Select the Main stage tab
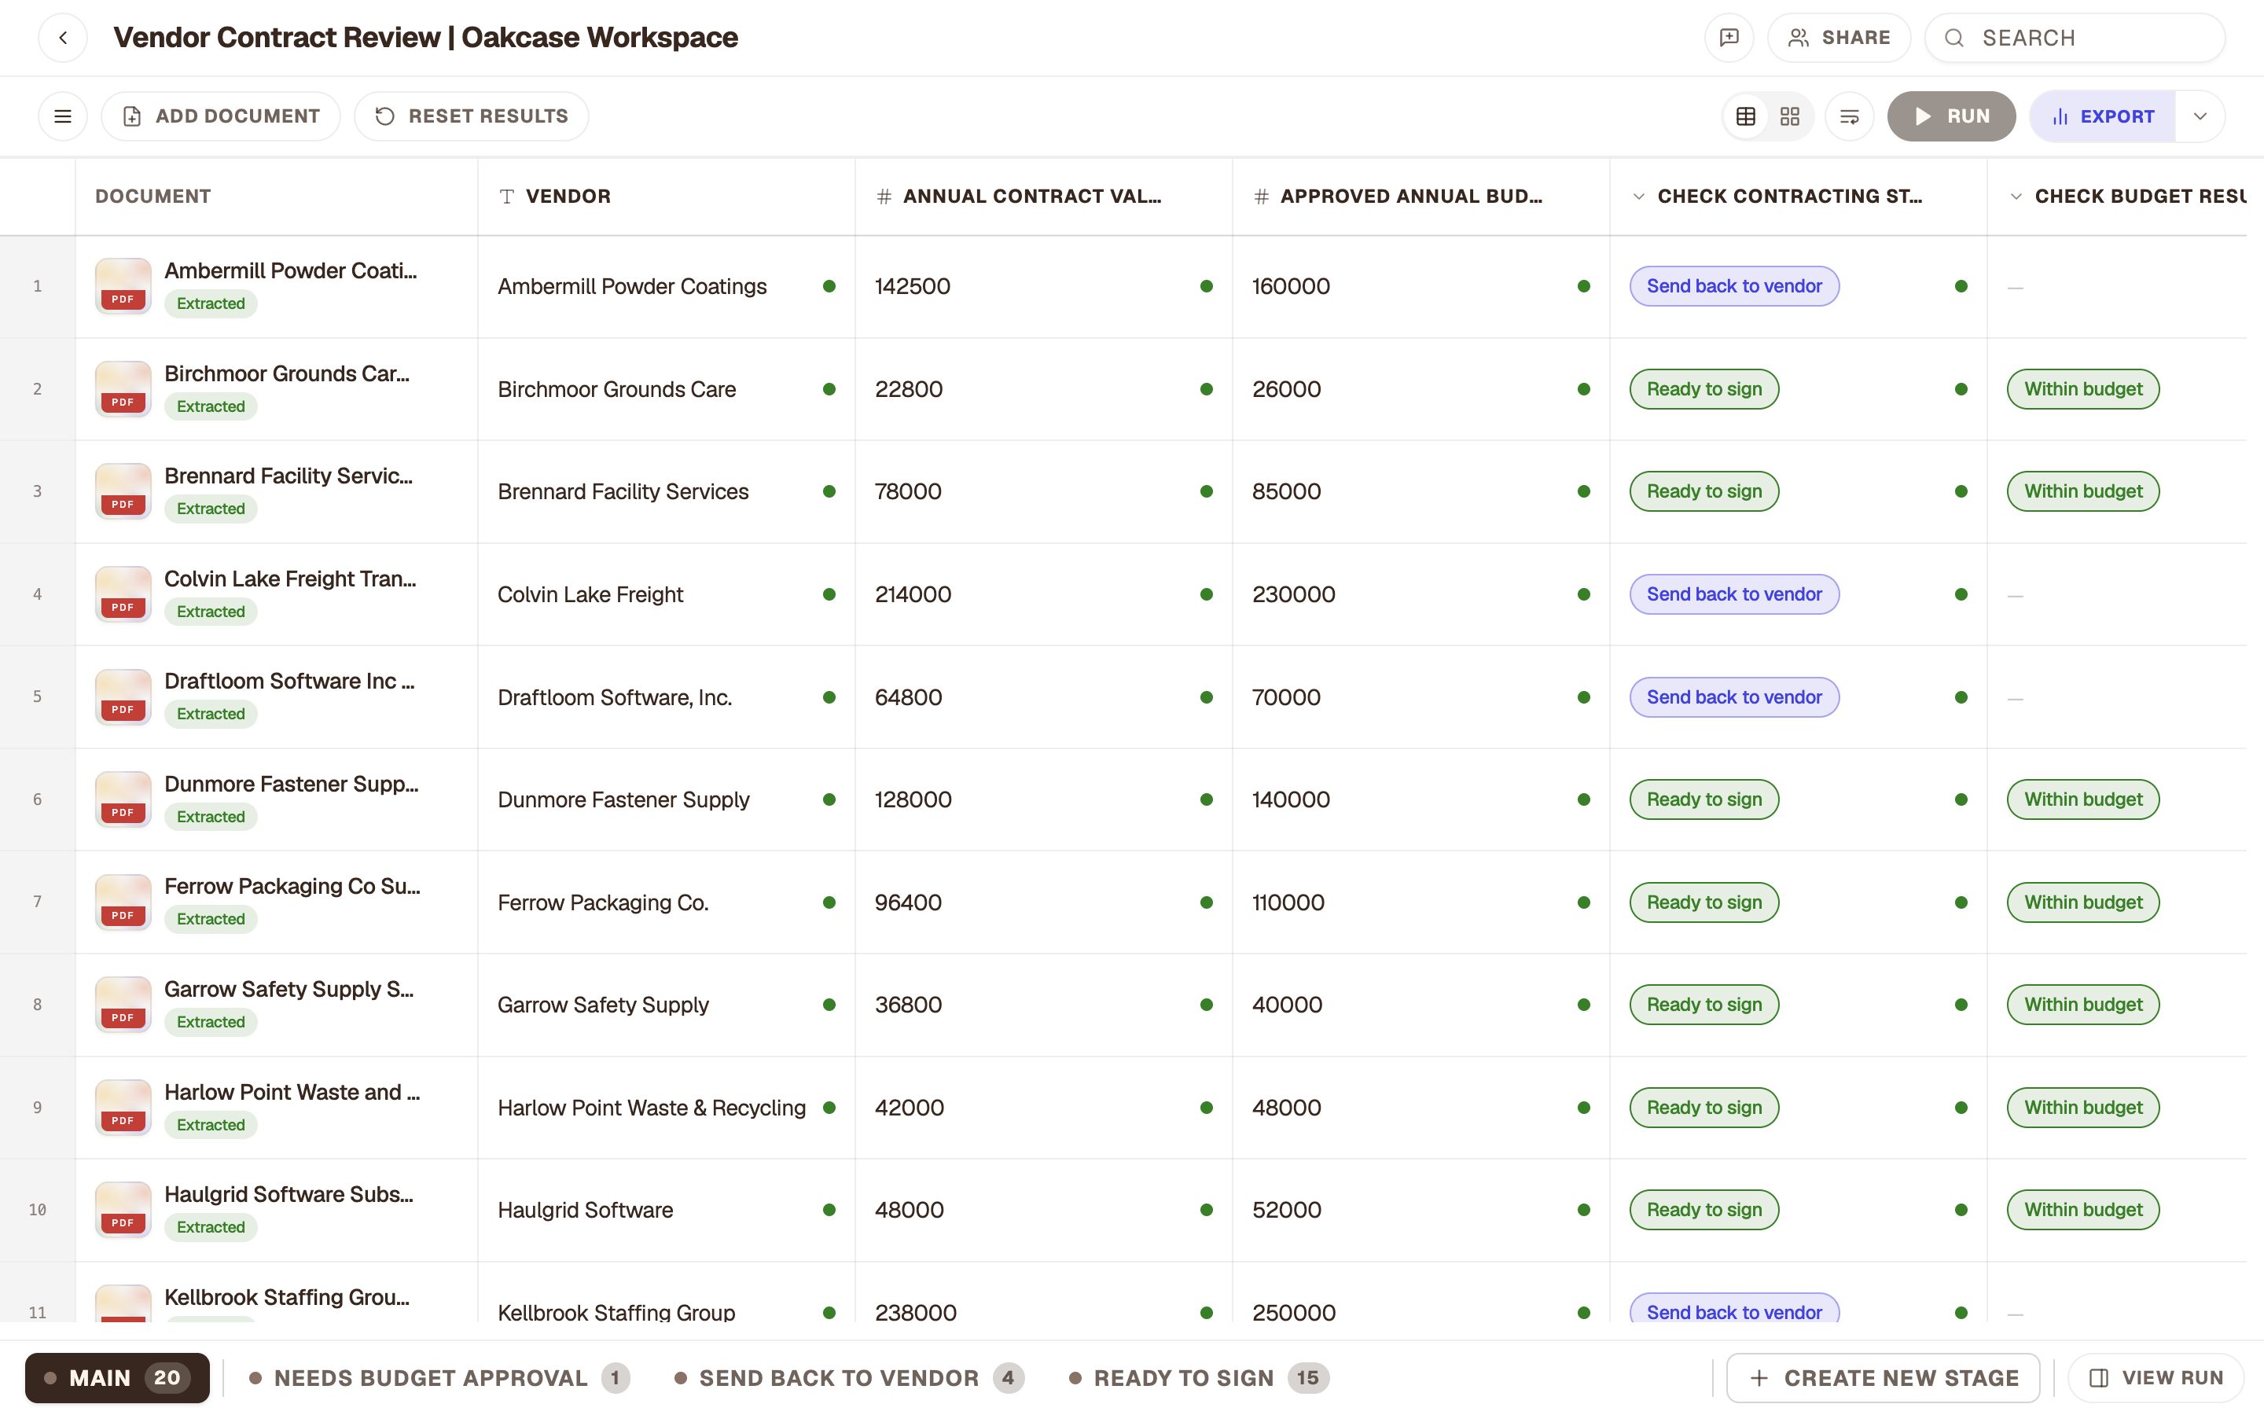2264x1415 pixels. [117, 1377]
